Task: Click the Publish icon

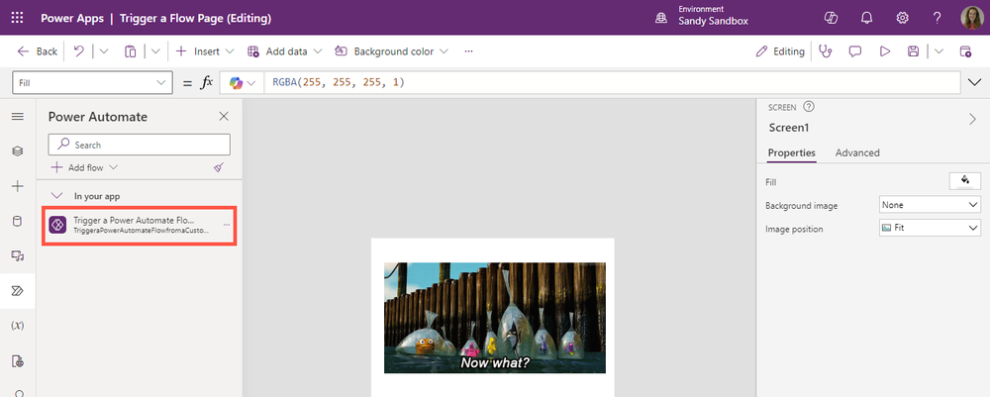Action: (965, 51)
